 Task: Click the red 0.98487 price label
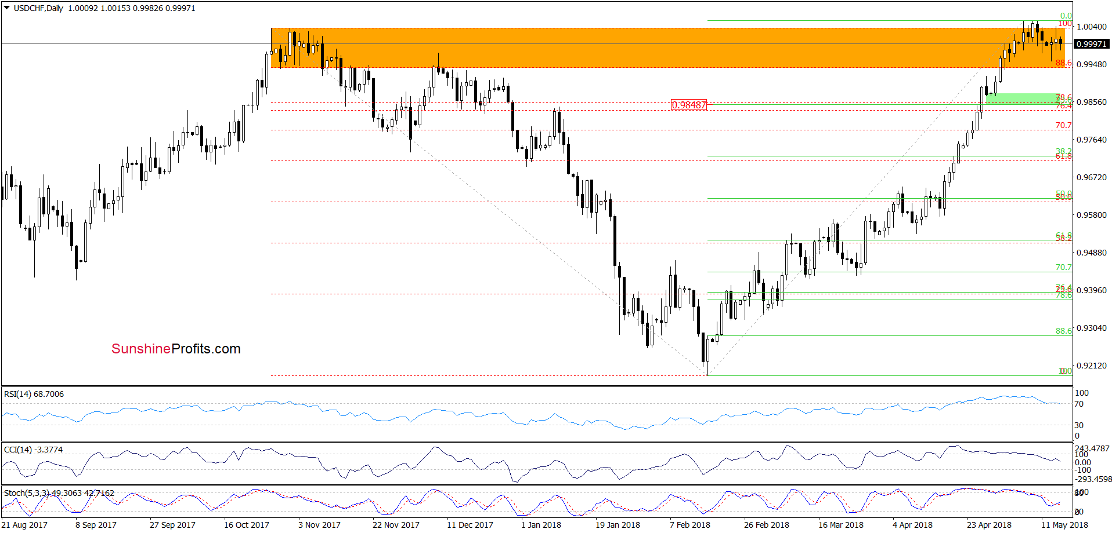pos(689,105)
